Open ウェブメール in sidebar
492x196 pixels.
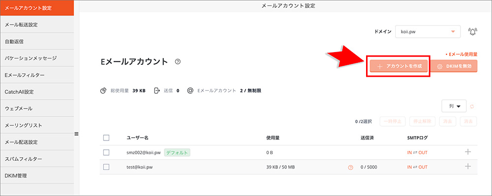tap(37, 109)
